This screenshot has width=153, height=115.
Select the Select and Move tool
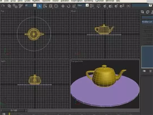tap(63, 6)
